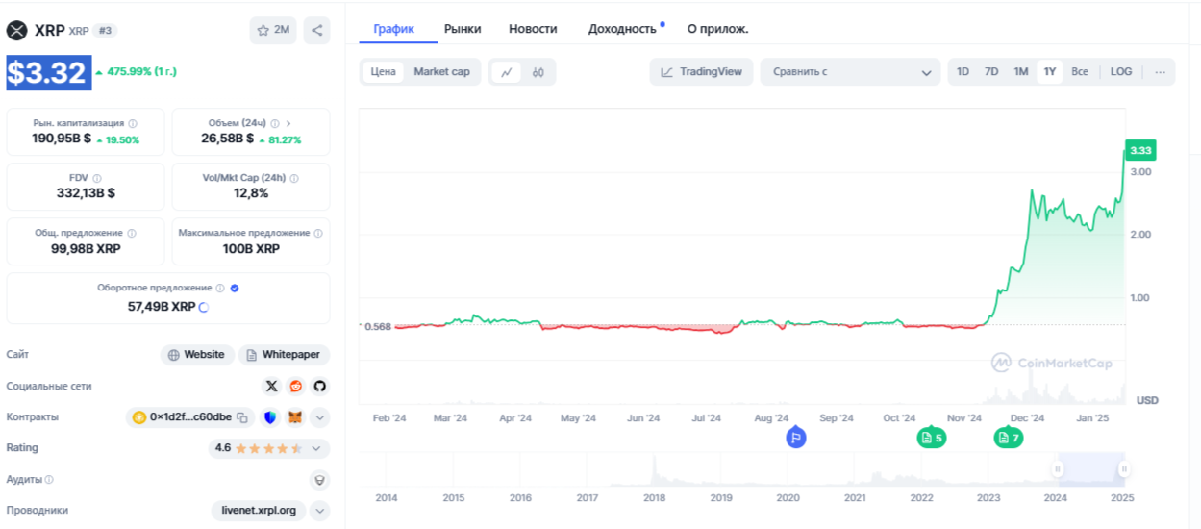
Task: Open the X (Twitter) social link
Action: (x=271, y=386)
